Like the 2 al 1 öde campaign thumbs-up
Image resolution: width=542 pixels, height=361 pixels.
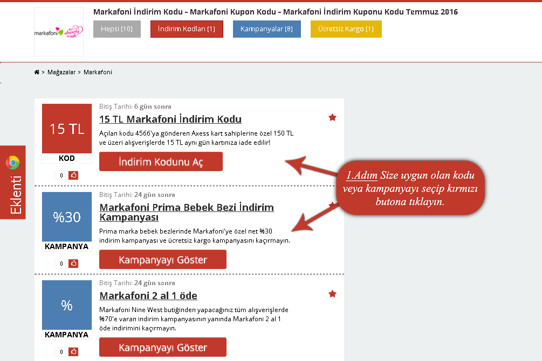(73, 352)
